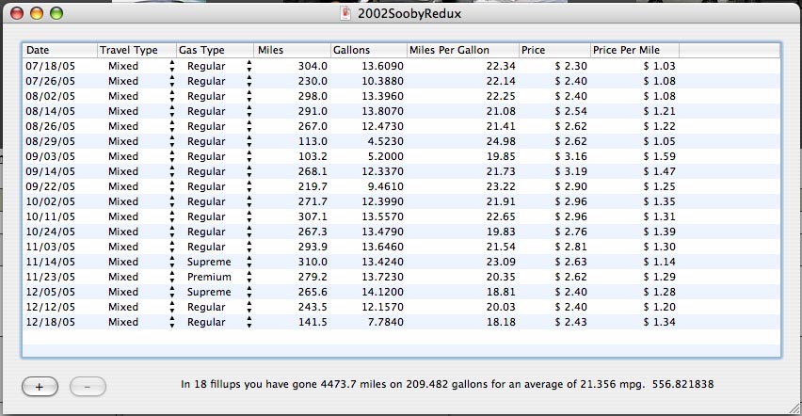The width and height of the screenshot is (802, 416).
Task: Click the Gallons column header
Action: click(369, 50)
